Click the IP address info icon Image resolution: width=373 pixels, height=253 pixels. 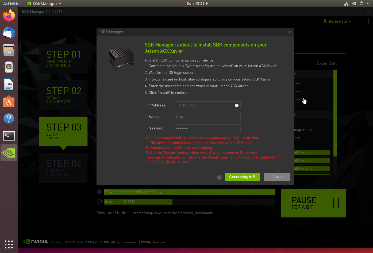point(237,105)
